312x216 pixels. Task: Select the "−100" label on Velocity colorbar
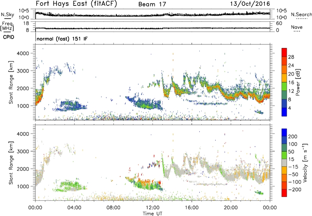pyautogui.click(x=295, y=182)
